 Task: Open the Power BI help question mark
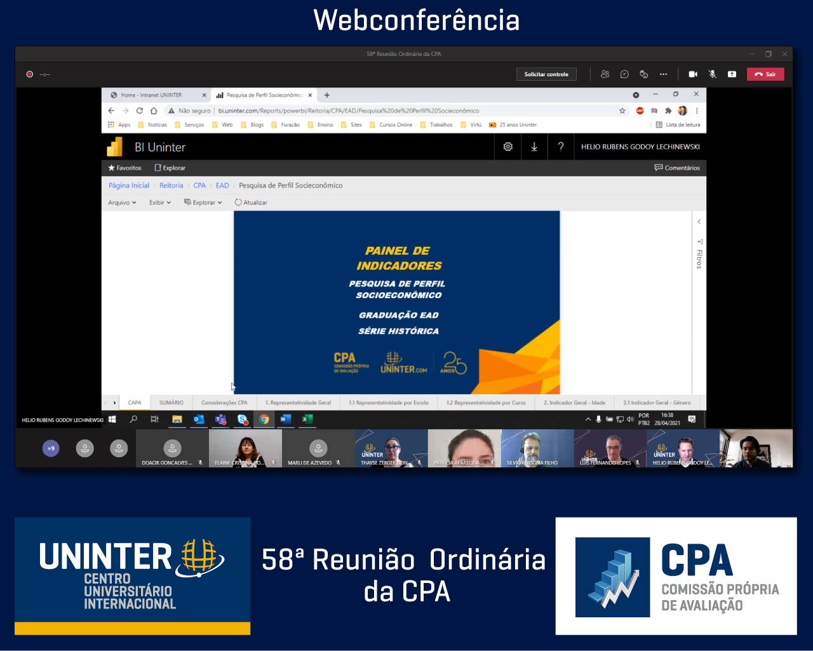(x=561, y=147)
